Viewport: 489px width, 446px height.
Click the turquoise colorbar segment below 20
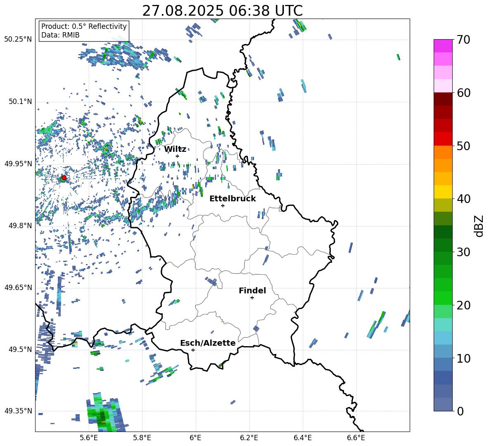tap(443, 325)
